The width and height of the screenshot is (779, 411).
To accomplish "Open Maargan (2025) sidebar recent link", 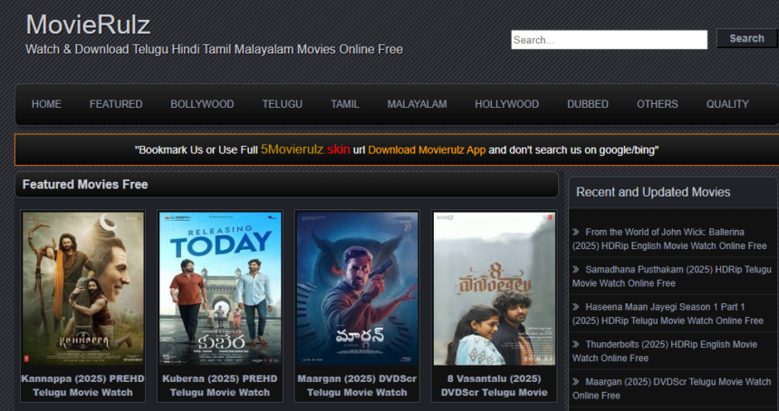I will pyautogui.click(x=672, y=388).
